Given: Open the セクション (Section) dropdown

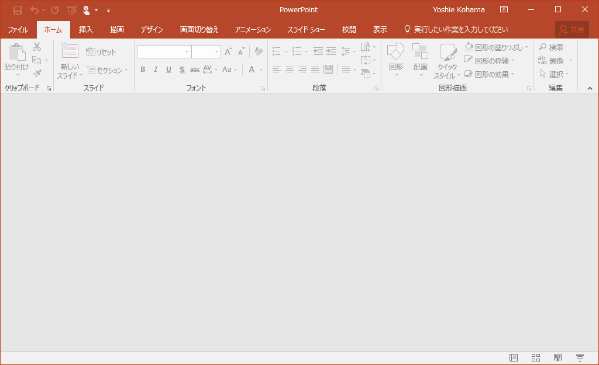Looking at the screenshot, I should point(107,70).
